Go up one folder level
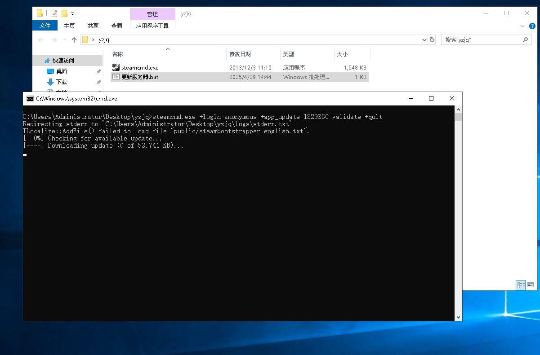The image size is (540, 355). coord(74,40)
